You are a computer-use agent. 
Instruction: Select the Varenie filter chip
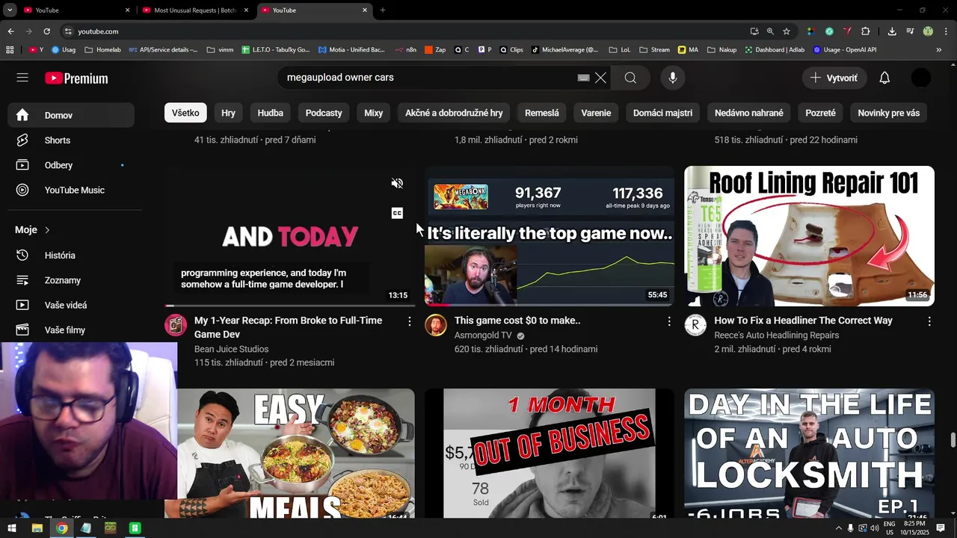tap(596, 113)
